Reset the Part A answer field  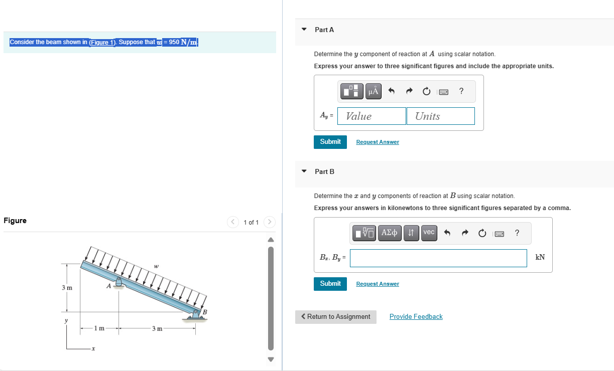[426, 91]
